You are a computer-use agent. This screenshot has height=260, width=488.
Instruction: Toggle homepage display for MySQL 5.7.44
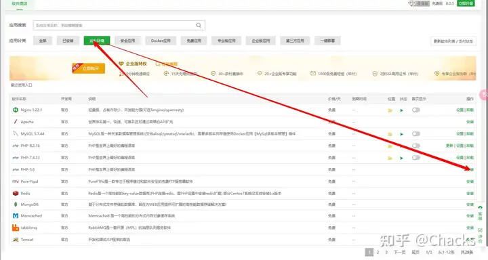tap(415, 134)
